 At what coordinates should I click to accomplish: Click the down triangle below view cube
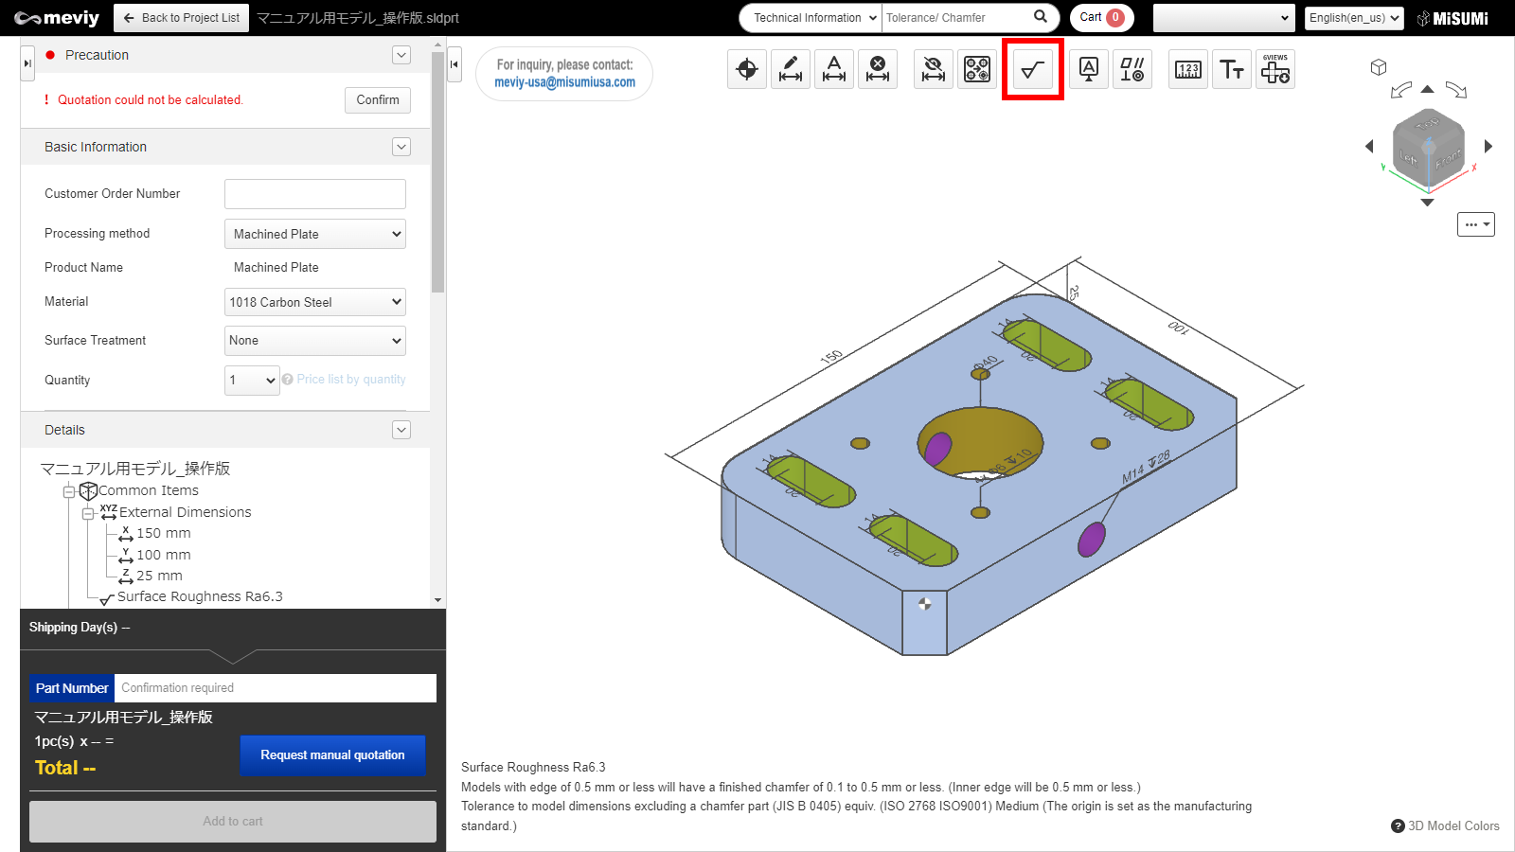1428,202
